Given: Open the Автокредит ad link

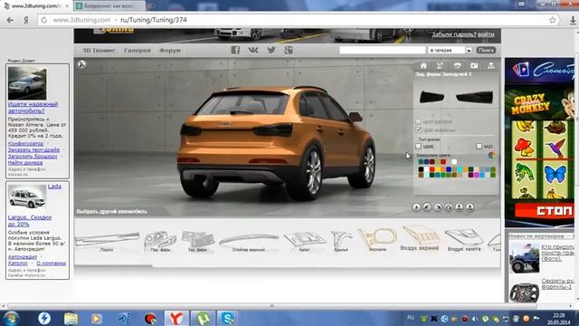Looking at the screenshot, I should pyautogui.click(x=23, y=256).
